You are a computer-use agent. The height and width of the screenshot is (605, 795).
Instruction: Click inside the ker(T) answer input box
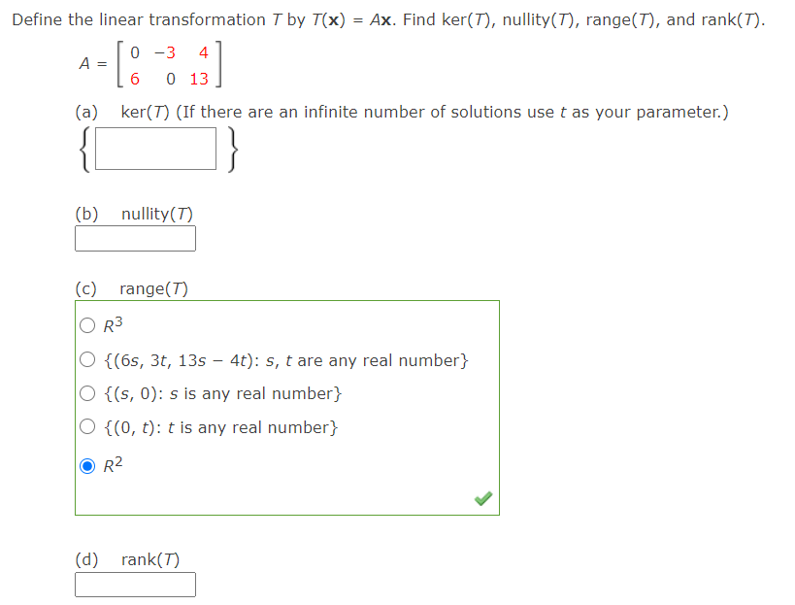tap(155, 148)
